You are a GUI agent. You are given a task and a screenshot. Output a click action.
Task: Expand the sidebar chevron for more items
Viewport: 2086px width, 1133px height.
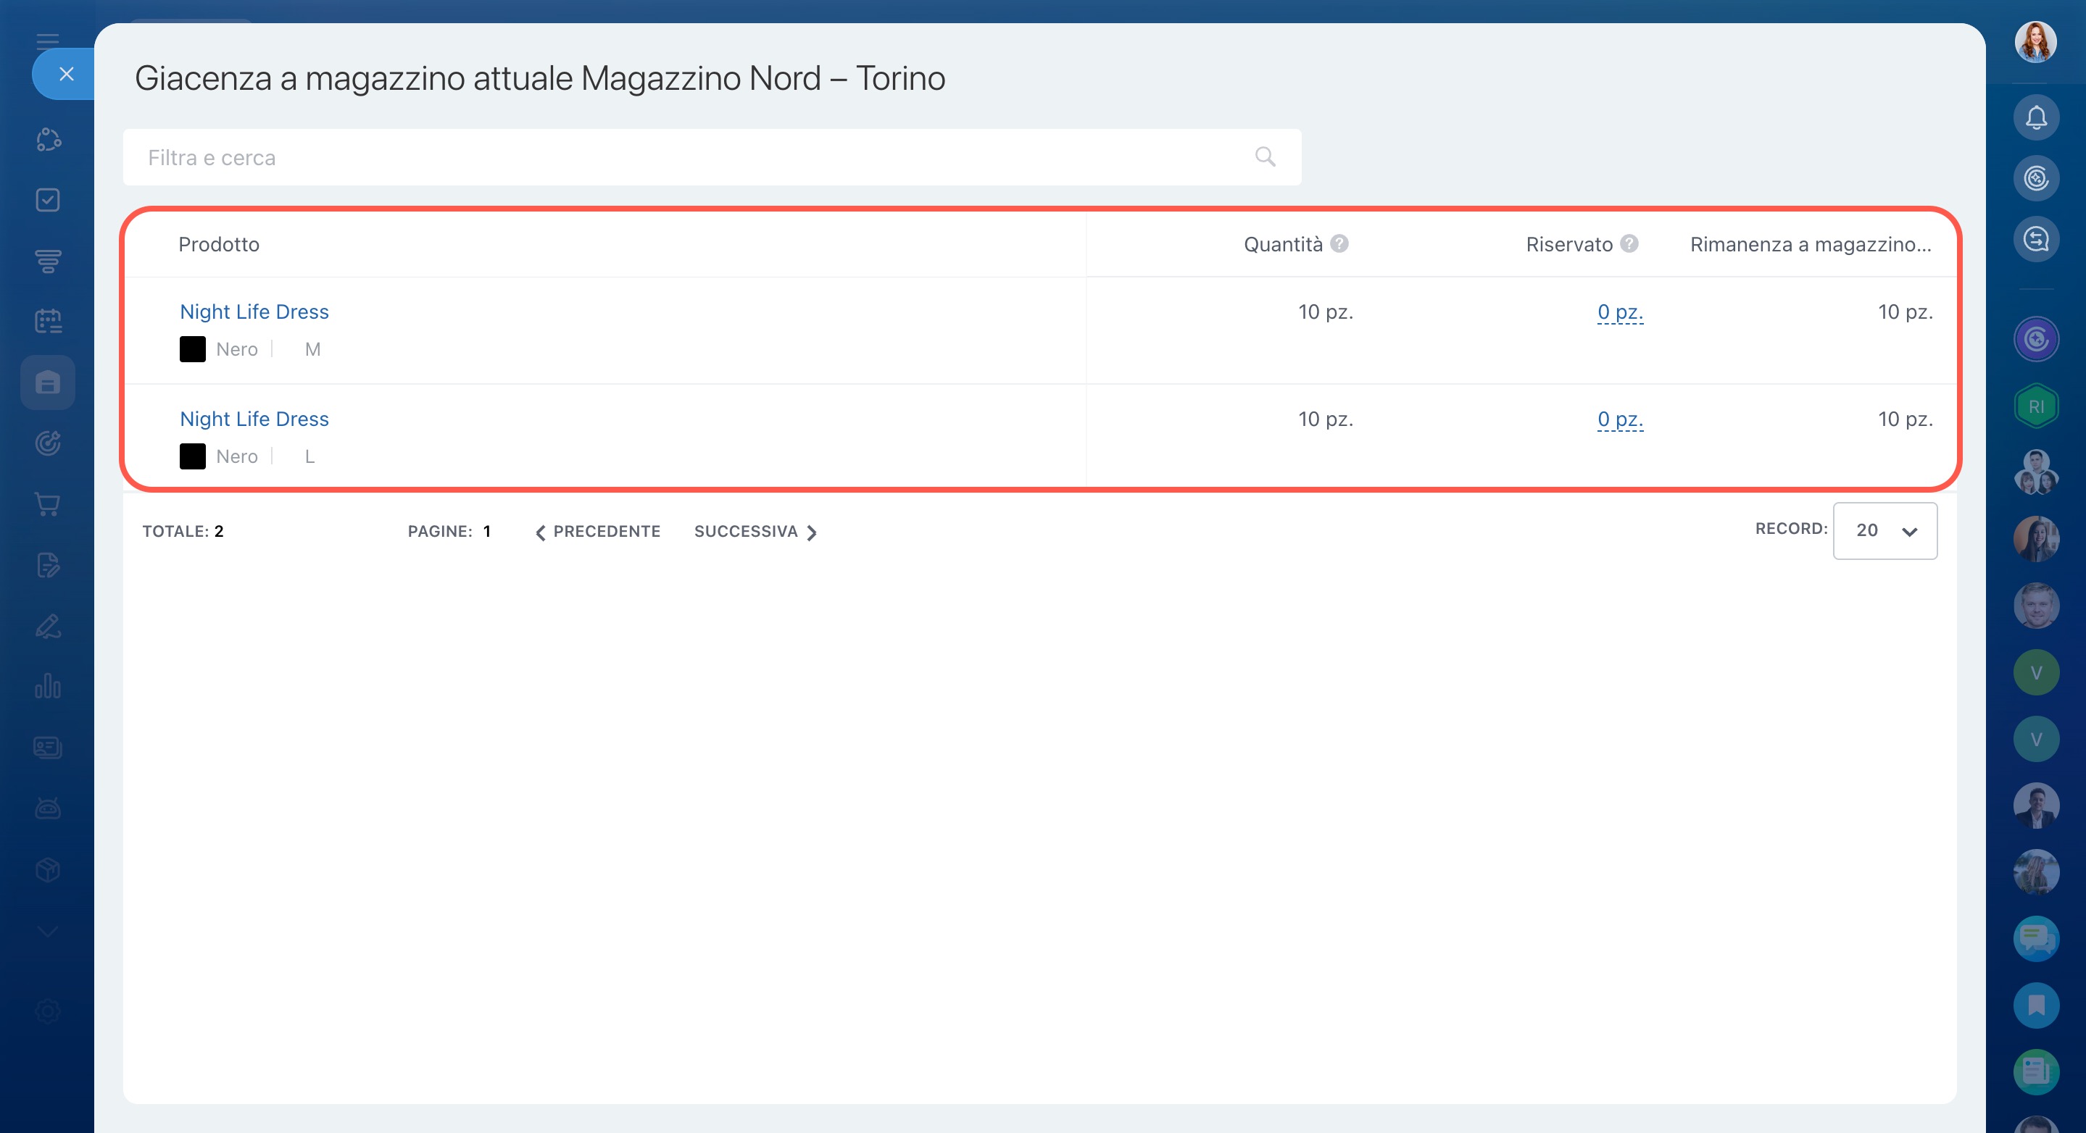[48, 932]
